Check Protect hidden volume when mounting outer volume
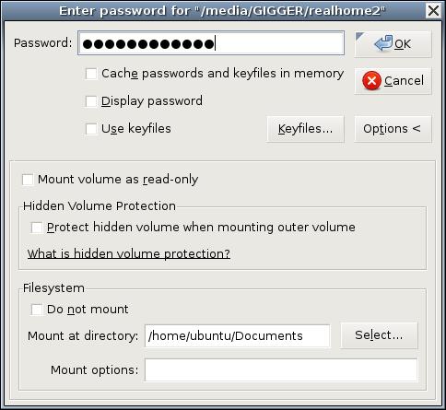The image size is (446, 410). click(37, 228)
